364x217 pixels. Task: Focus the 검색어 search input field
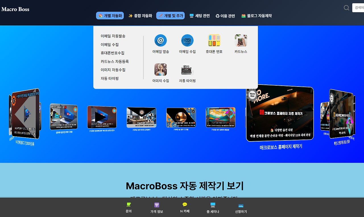[358, 8]
